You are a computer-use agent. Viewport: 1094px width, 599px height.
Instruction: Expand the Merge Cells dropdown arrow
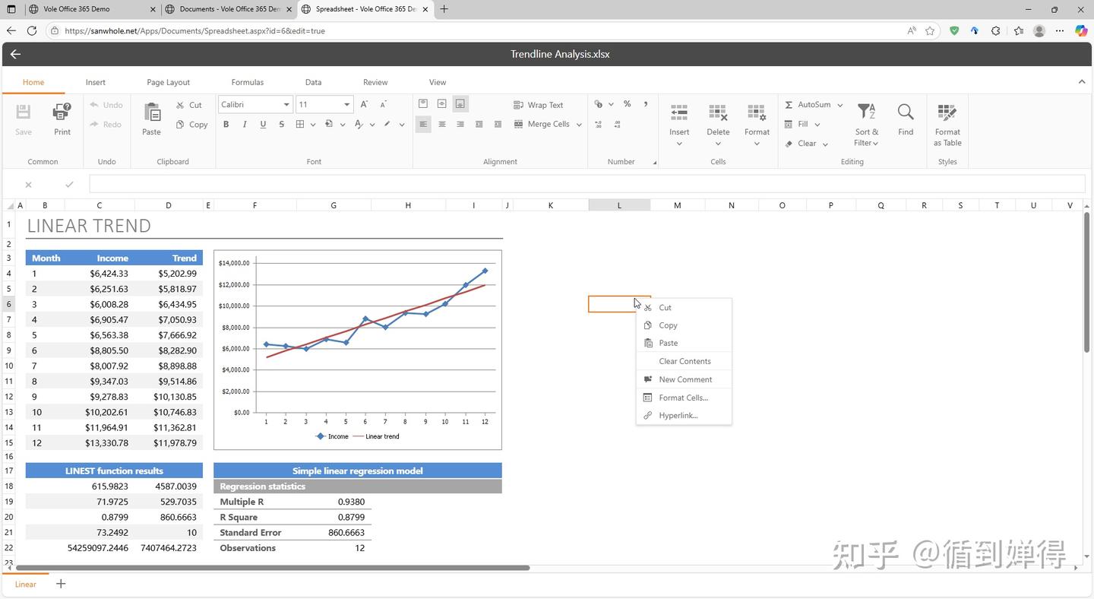click(579, 125)
